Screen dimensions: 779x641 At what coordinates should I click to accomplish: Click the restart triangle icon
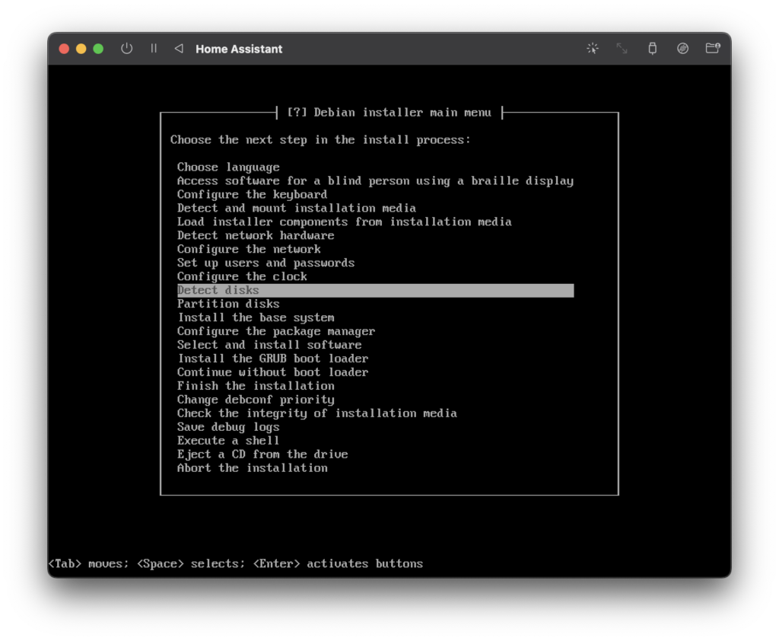pos(179,48)
